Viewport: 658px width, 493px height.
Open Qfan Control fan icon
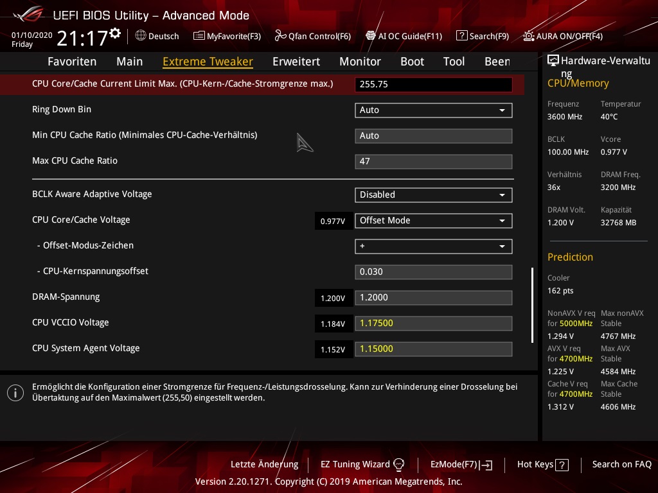[x=280, y=36]
